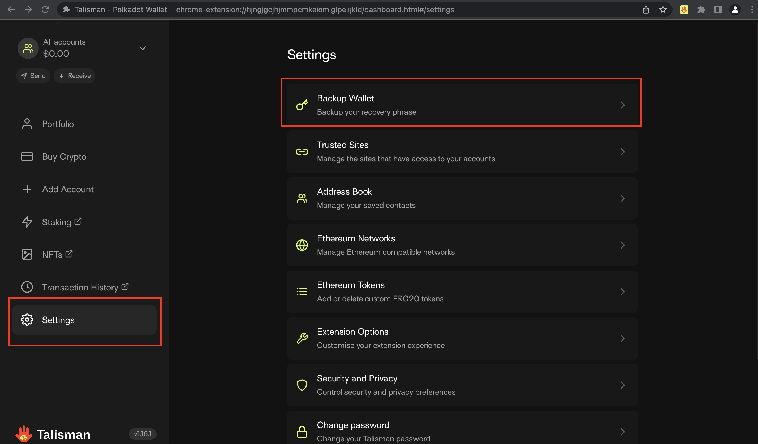Open Transaction History in the sidebar
This screenshot has width=758, height=444.
point(84,287)
